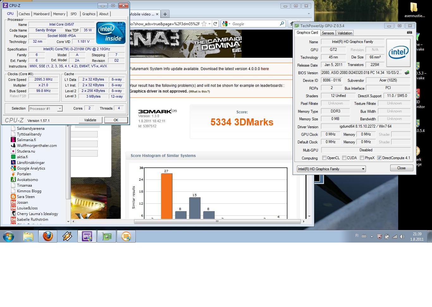This screenshot has height=307, width=432.
Task: Open the URL history dropdown arrow
Action: point(209,24)
